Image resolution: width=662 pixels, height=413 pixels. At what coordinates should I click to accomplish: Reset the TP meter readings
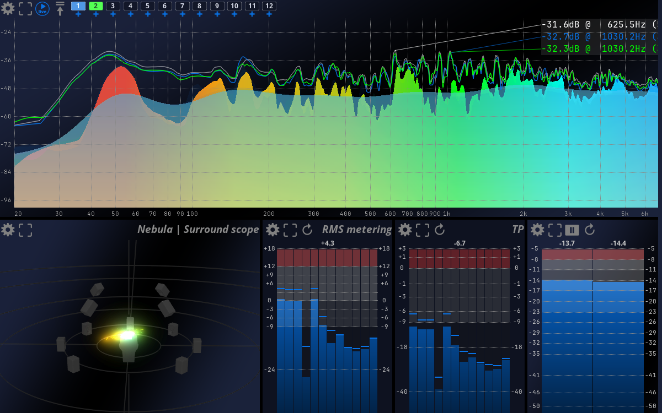click(440, 230)
